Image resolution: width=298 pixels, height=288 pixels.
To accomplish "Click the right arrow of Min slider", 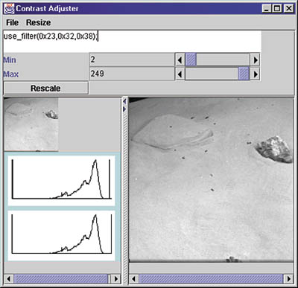I will click(255, 60).
